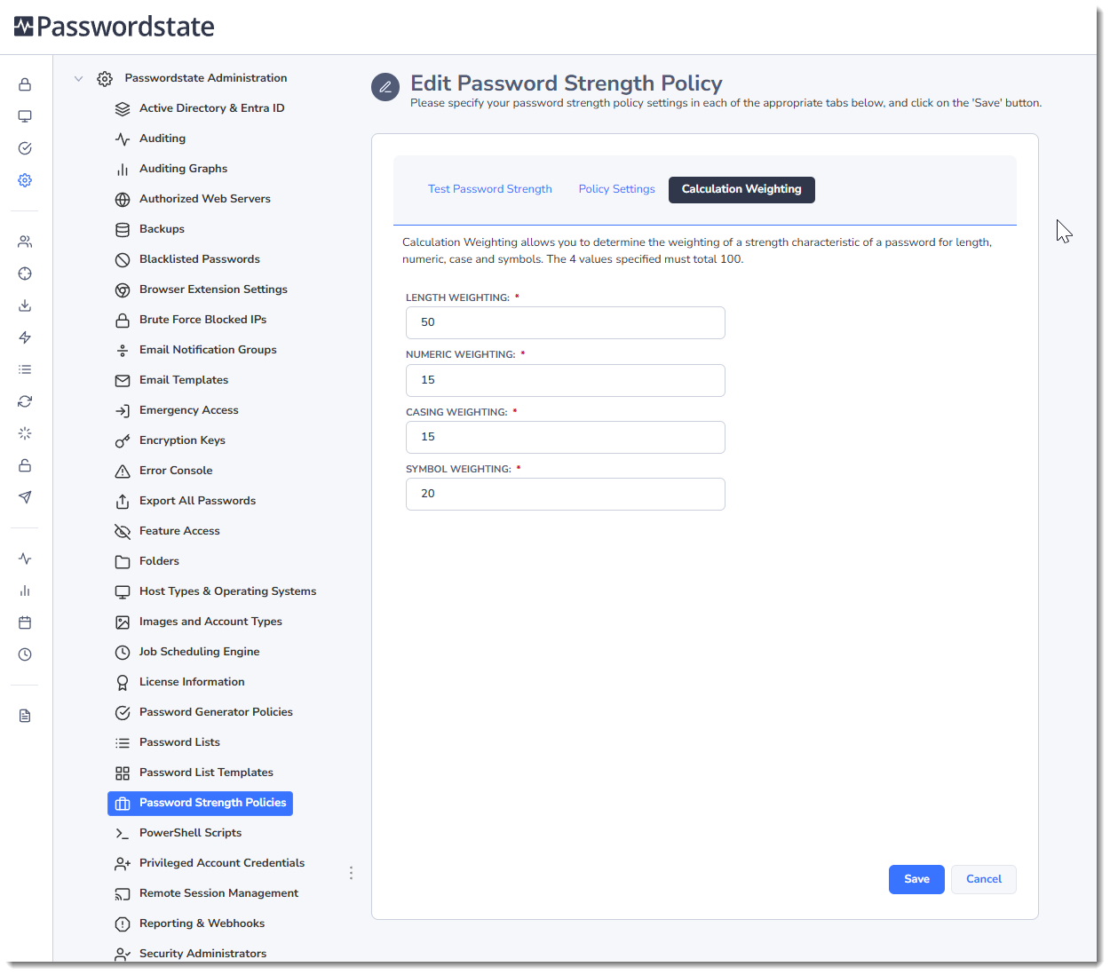Click the envelope icon for Email Templates
The height and width of the screenshot is (975, 1110).
point(123,381)
